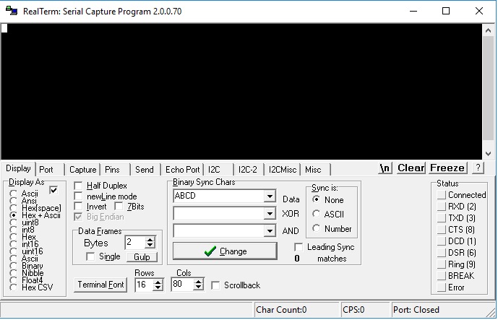Open the I2CMisc tab

(283, 170)
